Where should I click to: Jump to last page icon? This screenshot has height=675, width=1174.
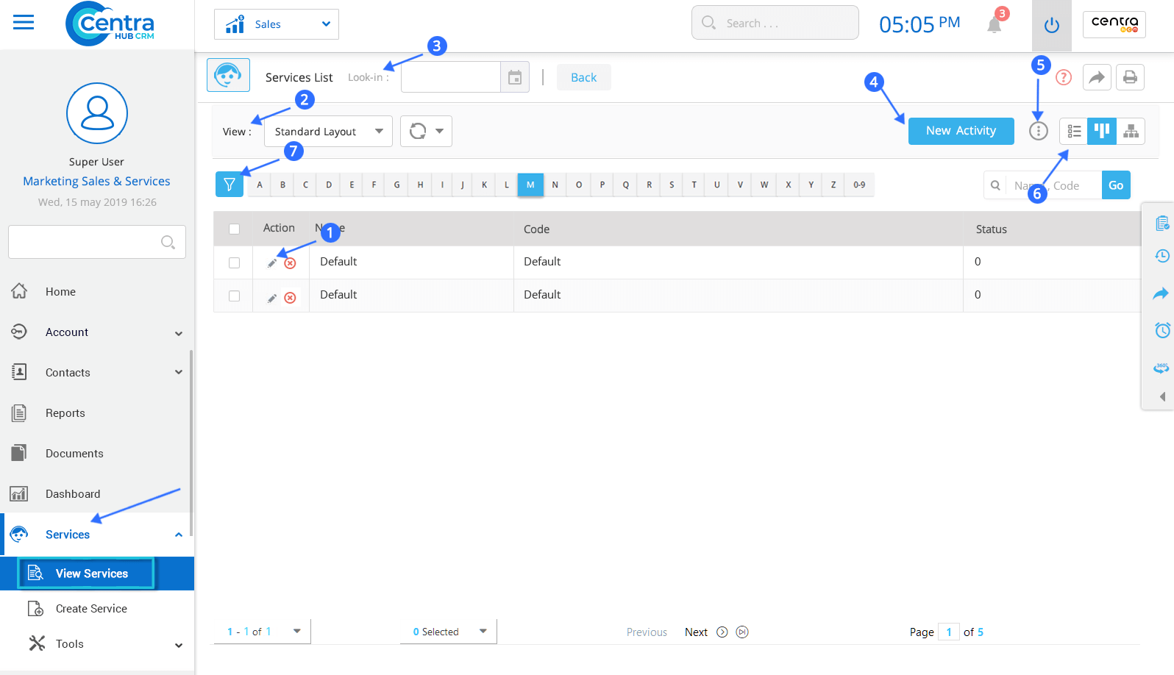tap(742, 632)
